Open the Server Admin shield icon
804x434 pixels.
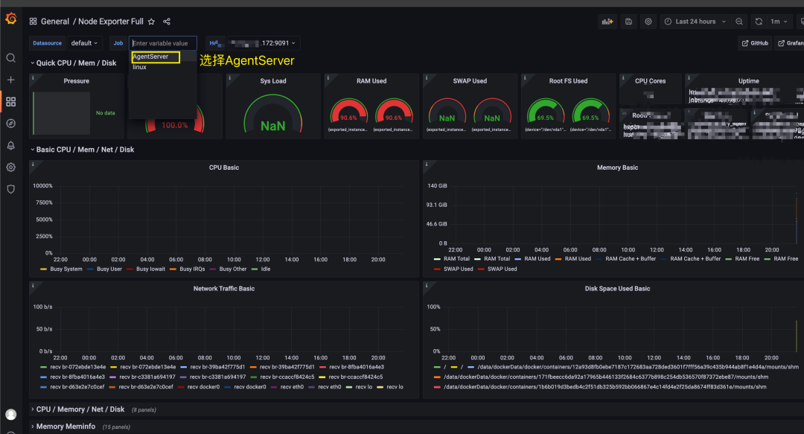[x=10, y=189]
